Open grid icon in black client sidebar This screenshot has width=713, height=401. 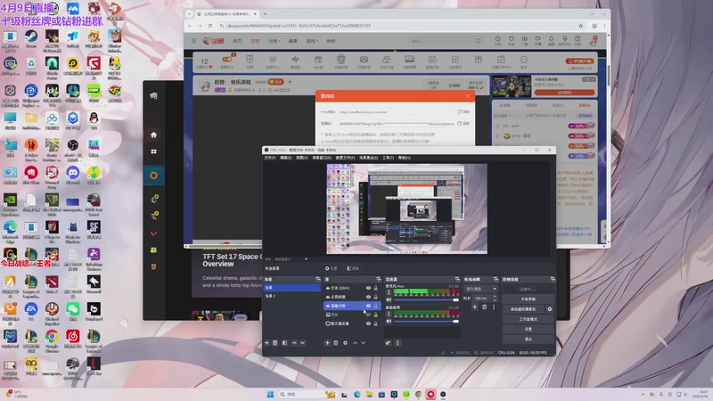tap(153, 151)
